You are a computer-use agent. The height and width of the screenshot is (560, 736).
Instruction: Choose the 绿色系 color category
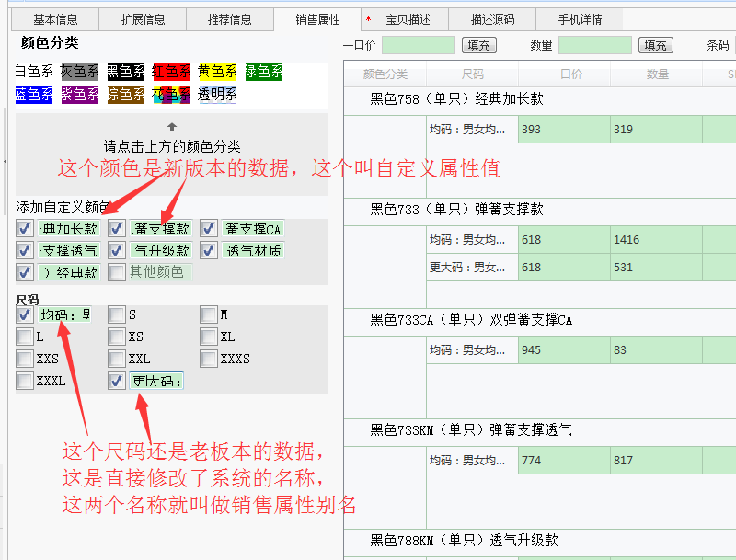pyautogui.click(x=264, y=71)
